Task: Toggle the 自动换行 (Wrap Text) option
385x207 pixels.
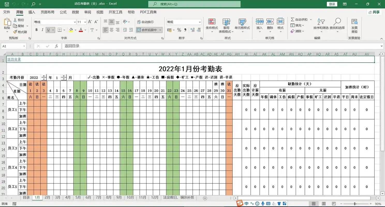Action: click(146, 22)
